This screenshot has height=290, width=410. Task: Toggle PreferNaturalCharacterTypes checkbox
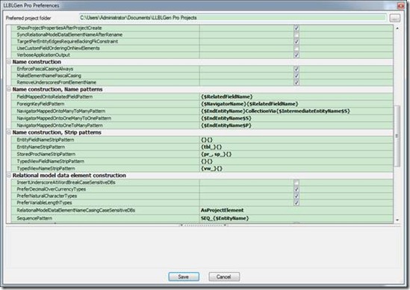click(x=296, y=196)
